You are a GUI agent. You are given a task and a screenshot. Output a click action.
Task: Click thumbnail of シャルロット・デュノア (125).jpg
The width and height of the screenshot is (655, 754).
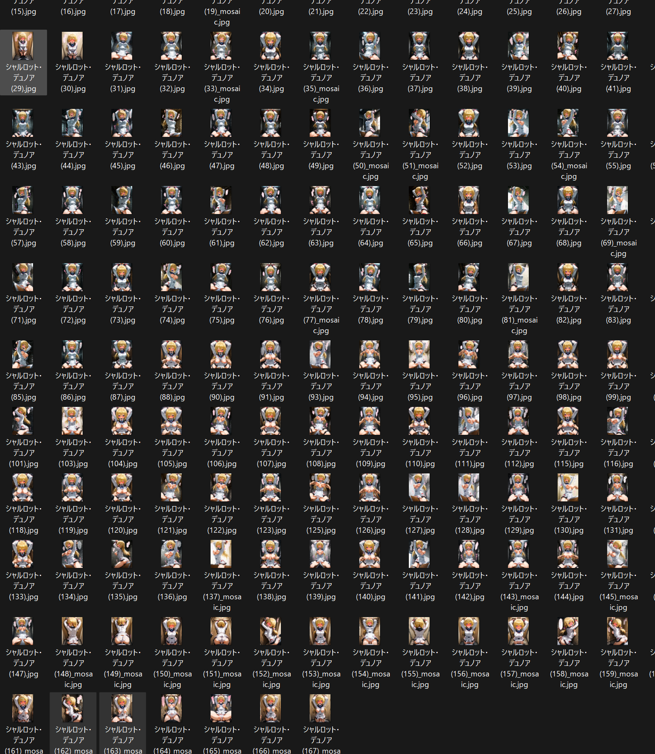(320, 487)
